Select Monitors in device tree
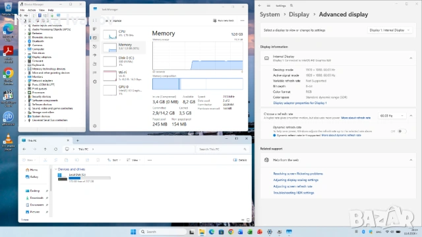This screenshot has height=237, width=422. point(38,76)
